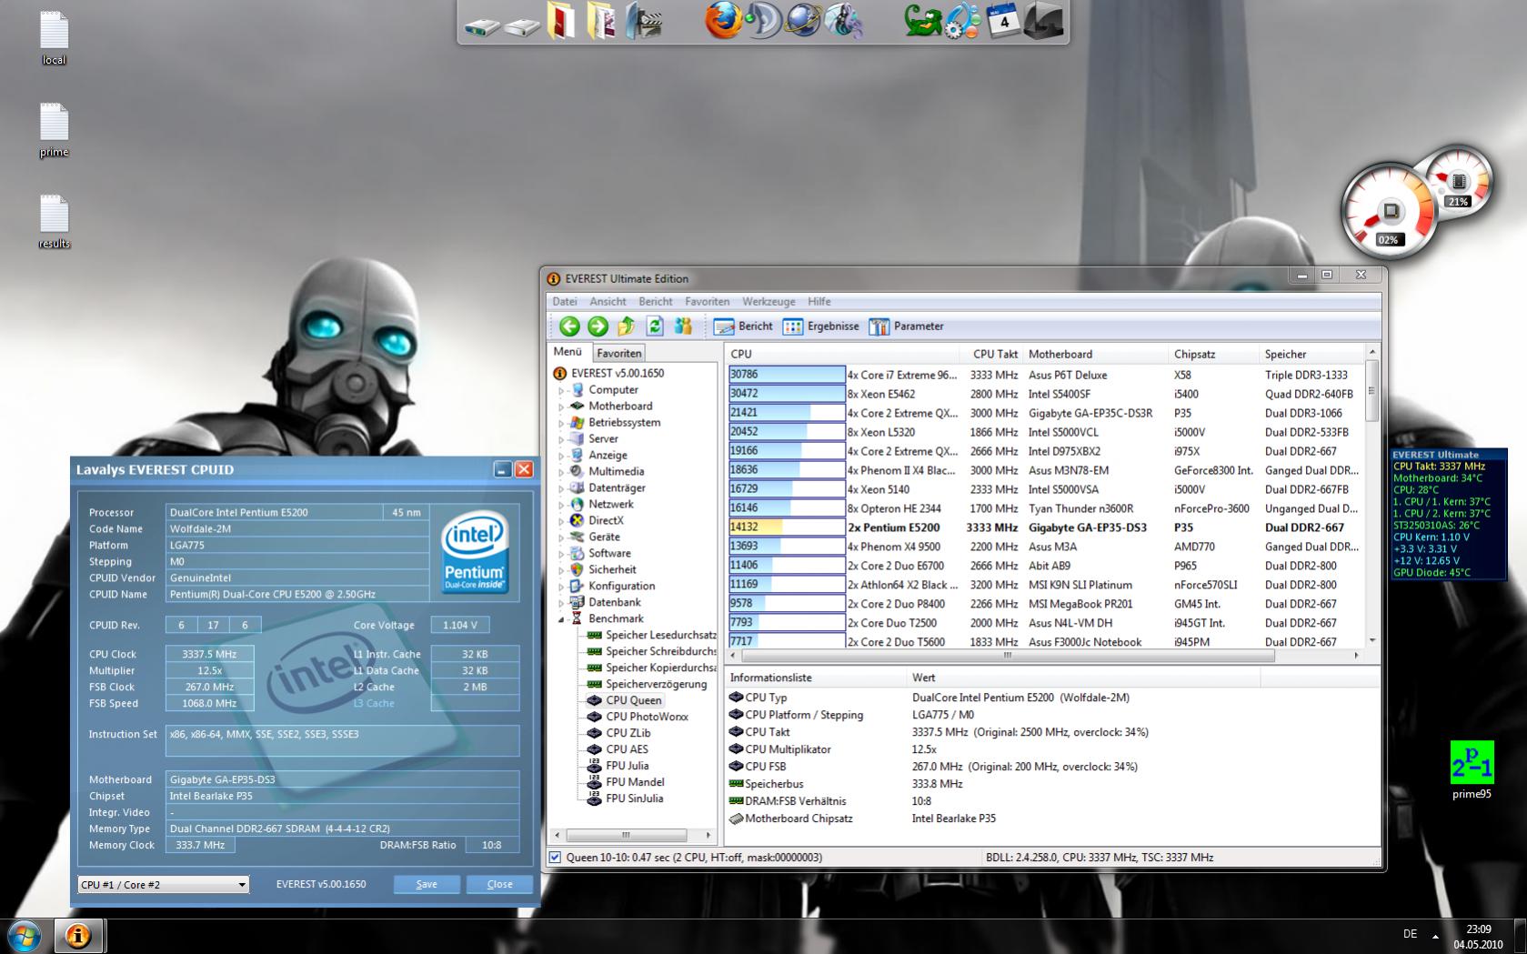
Task: Refresh the EVEREST page with refresh icon
Action: (x=655, y=326)
